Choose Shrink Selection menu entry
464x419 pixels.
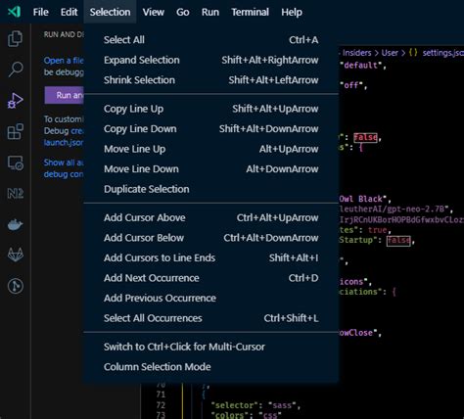[211, 80]
